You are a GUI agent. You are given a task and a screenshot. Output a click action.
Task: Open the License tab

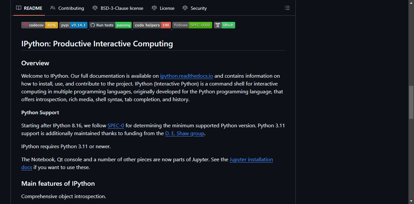click(x=163, y=8)
